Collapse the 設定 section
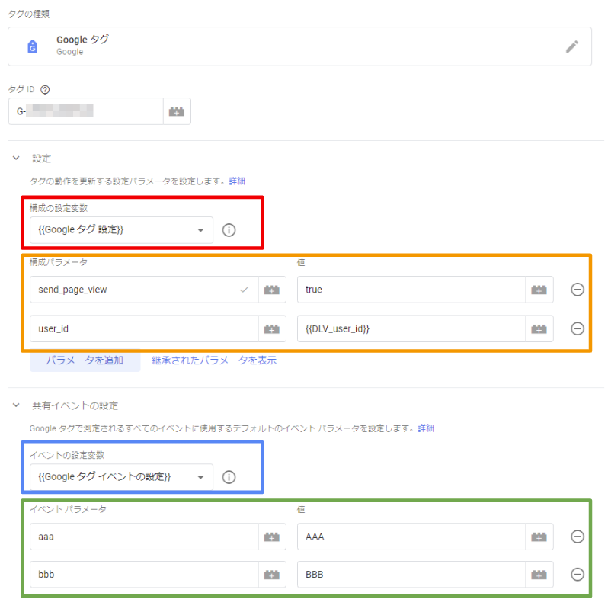Screen dimensions: 608x612 click(x=16, y=158)
